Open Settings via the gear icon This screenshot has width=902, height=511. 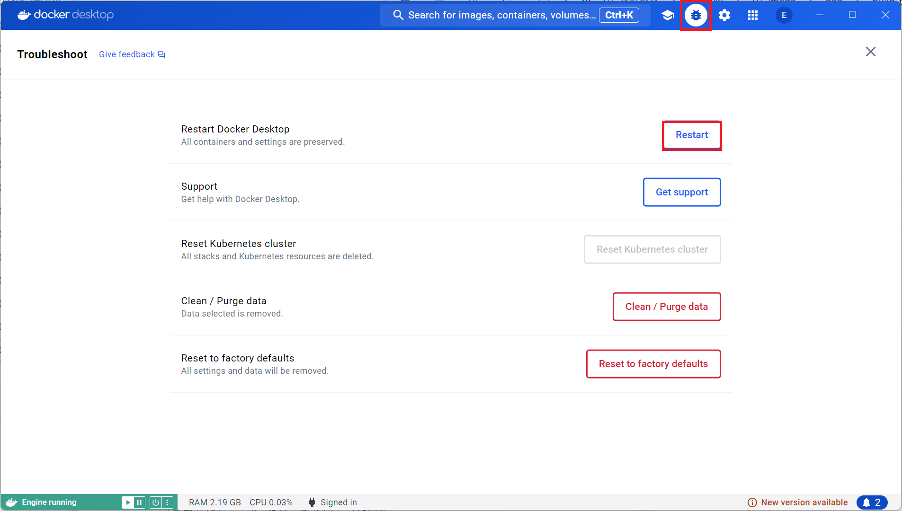pyautogui.click(x=724, y=15)
